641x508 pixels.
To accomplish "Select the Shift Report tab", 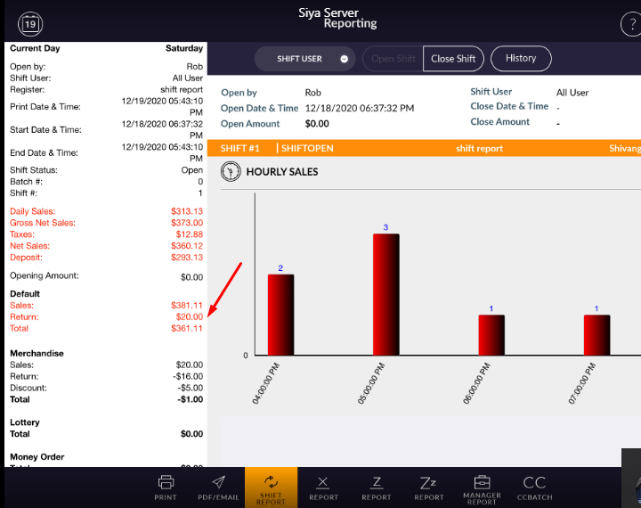I will click(x=271, y=488).
